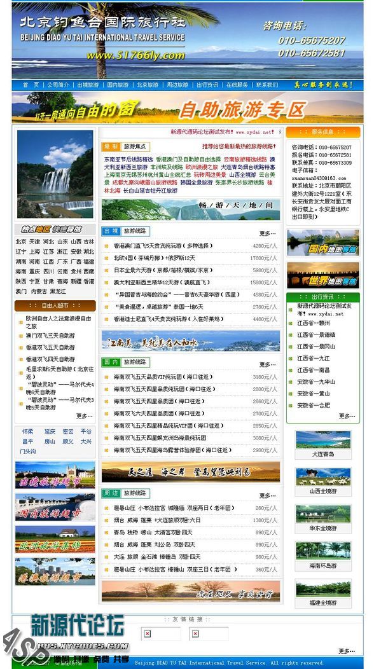The width and height of the screenshot is (374, 669).
Task: Click the 国内地图导航 banner image
Action: [322, 243]
